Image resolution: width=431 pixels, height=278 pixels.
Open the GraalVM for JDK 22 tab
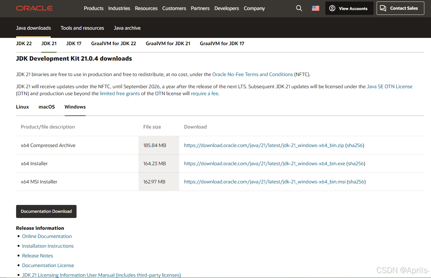(x=114, y=43)
